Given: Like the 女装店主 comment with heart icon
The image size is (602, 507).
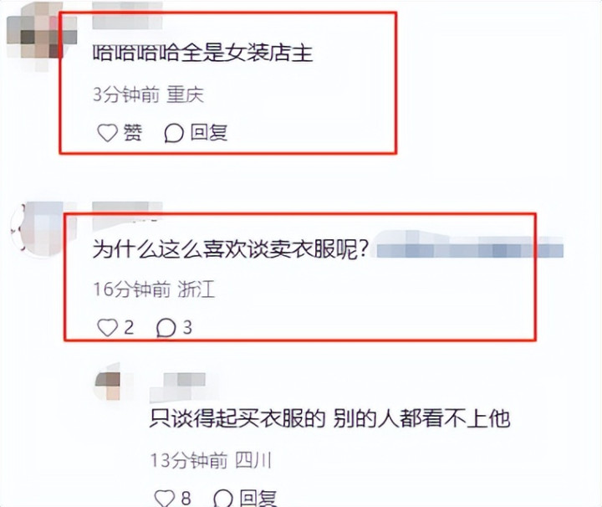Looking at the screenshot, I should coord(108,133).
